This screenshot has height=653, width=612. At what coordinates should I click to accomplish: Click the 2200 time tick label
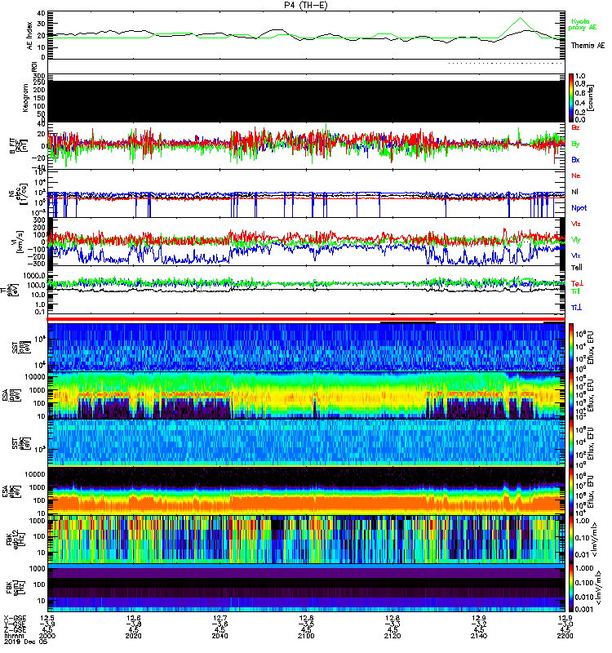click(x=565, y=636)
